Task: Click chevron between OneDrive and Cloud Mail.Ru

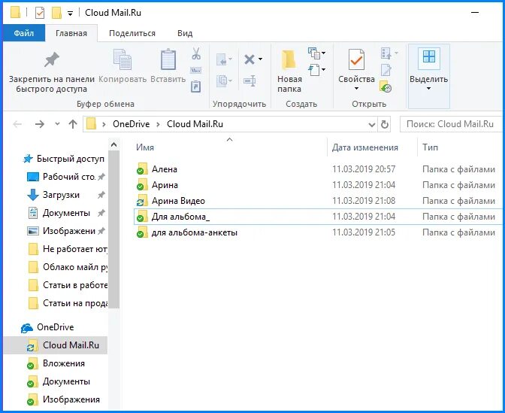Action: click(x=158, y=124)
